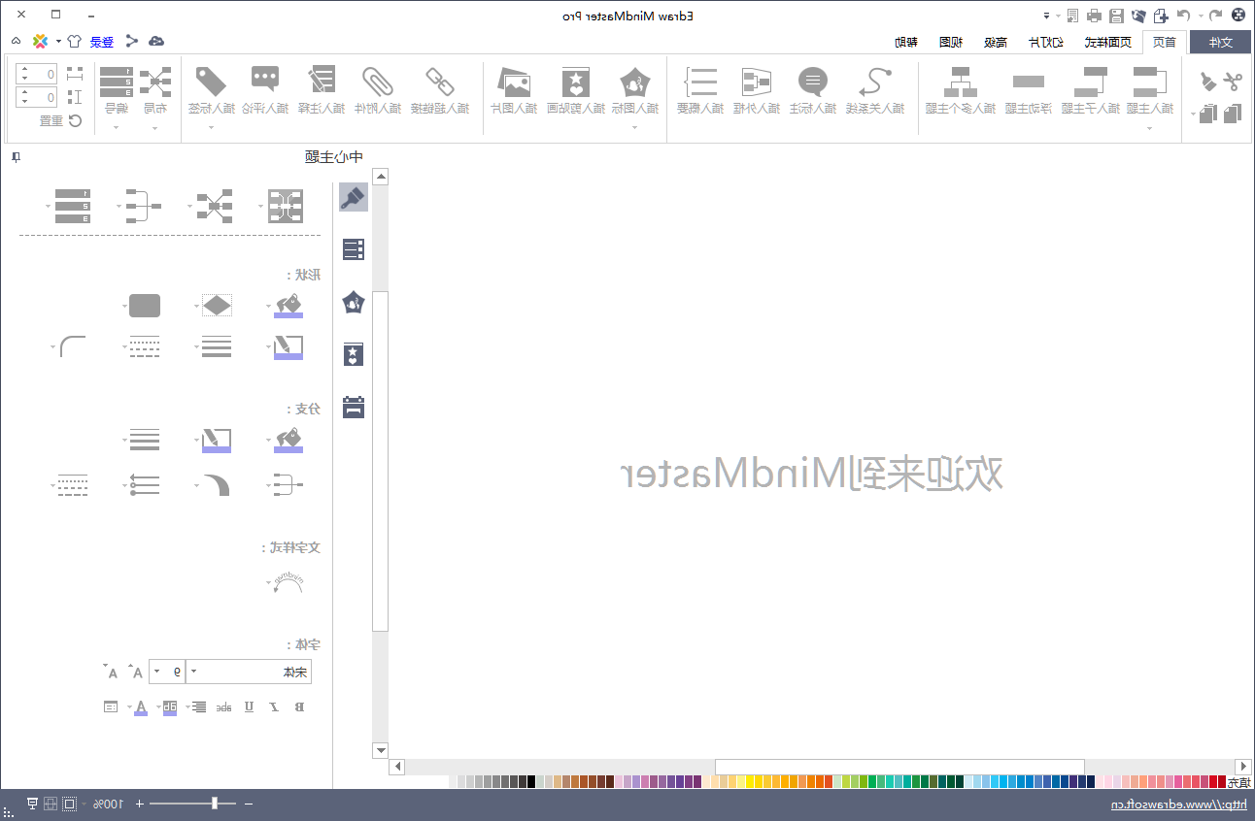Click the scissors cut icon
Image resolution: width=1255 pixels, height=821 pixels.
(1232, 82)
